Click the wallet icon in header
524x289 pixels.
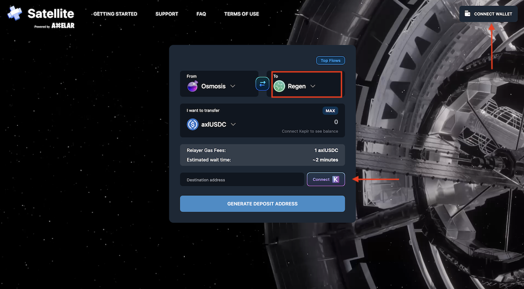click(x=467, y=13)
